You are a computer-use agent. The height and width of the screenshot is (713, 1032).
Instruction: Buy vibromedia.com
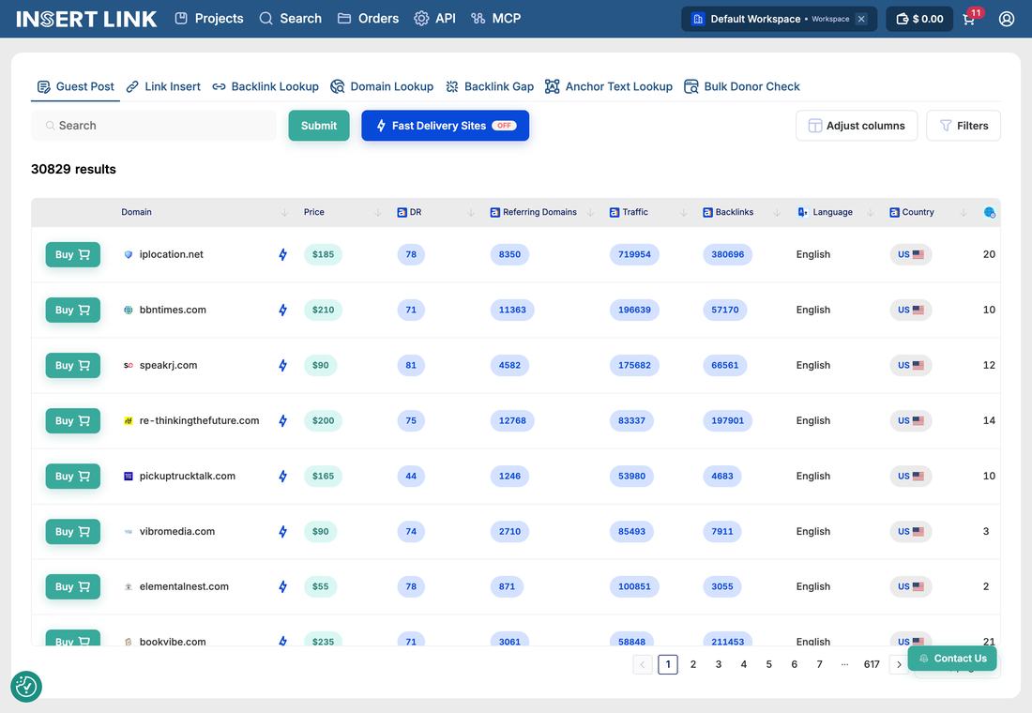pos(72,531)
